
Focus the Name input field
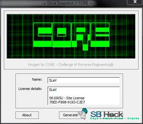[x=84, y=80]
